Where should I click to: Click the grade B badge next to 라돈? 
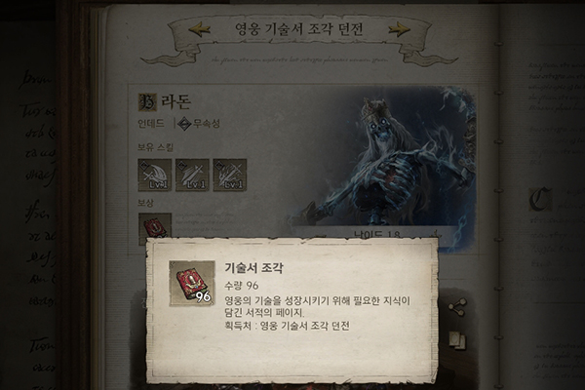pos(148,101)
